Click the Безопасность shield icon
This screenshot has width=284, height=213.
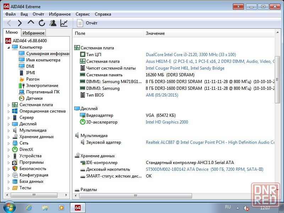point(15,169)
